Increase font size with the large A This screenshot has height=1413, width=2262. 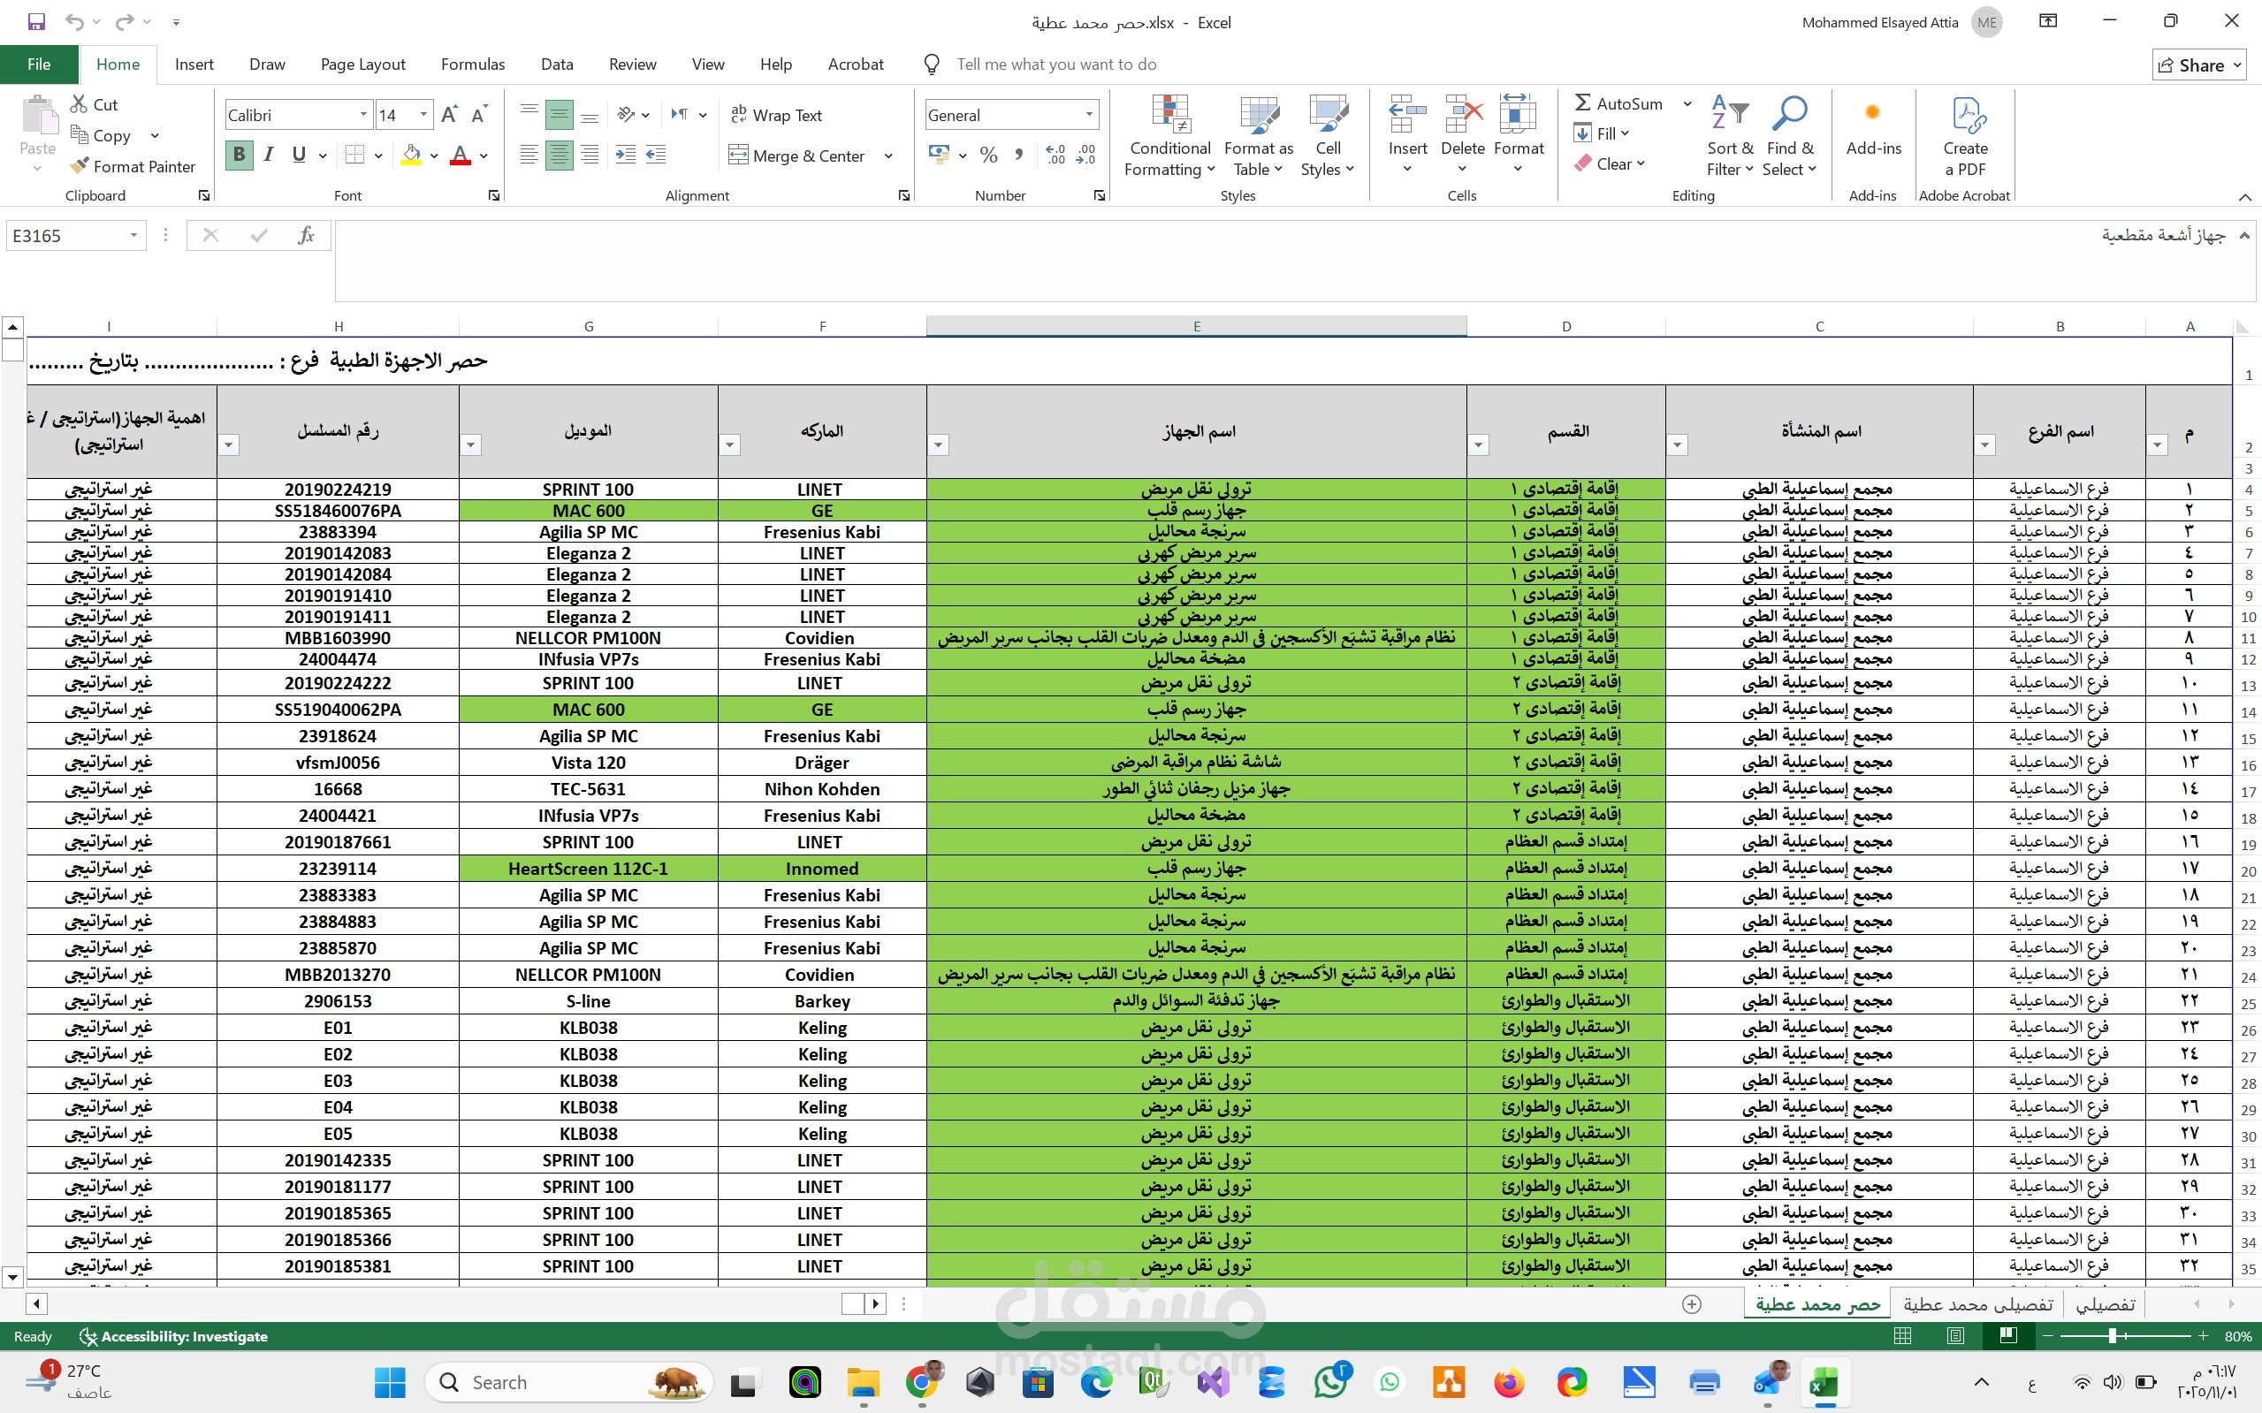(x=450, y=115)
